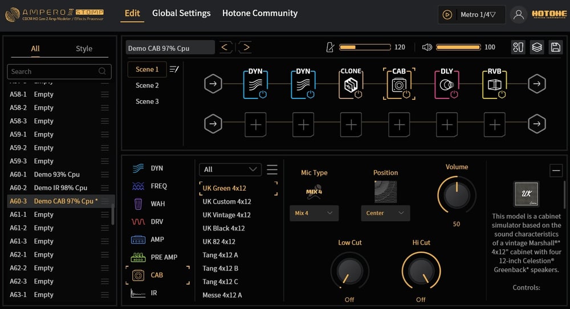570x309 pixels.
Task: Click the tempo metronome icon
Action: click(329, 47)
